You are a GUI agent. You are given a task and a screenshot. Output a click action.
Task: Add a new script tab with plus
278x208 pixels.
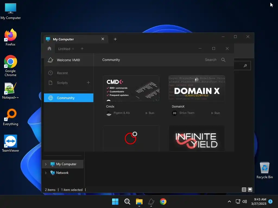[x=82, y=48]
